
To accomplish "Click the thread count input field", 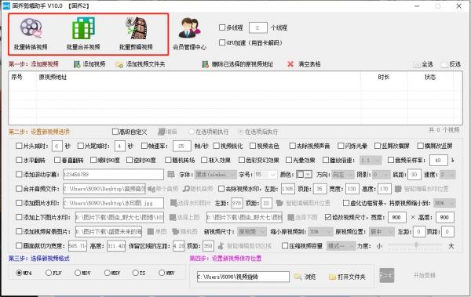I will (x=257, y=27).
